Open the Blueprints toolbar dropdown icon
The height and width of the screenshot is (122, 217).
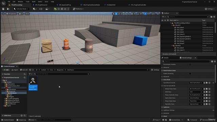41,9
